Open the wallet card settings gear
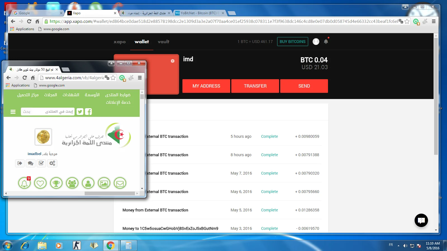The image size is (447, 251). coord(173,61)
